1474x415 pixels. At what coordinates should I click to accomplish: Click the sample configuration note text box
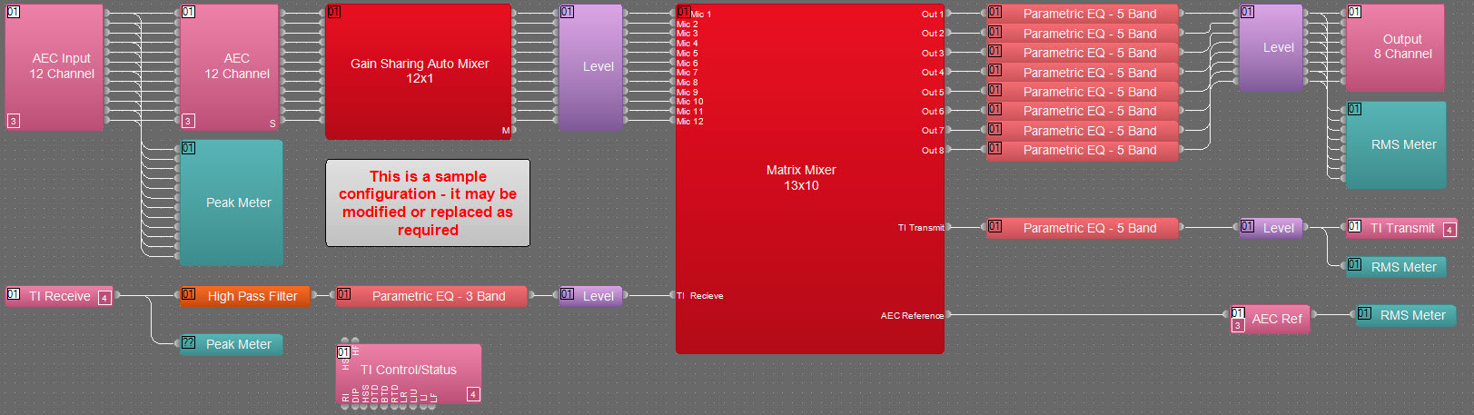point(428,203)
